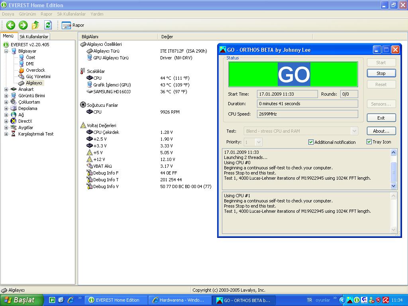
Task: Switch to EVEREST Home Edition taskbar button
Action: coord(116,300)
